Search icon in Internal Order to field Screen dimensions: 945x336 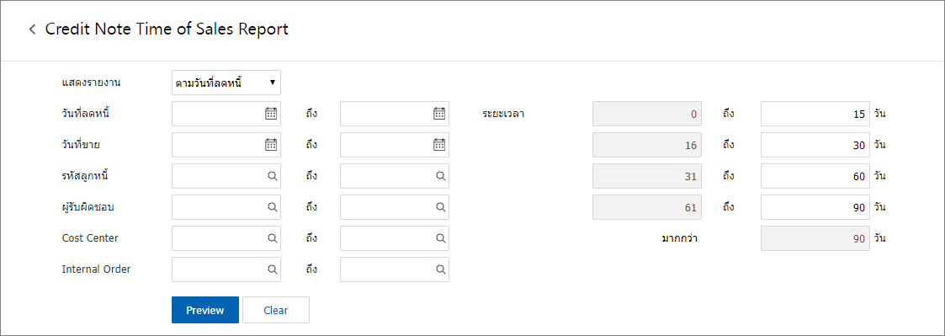click(x=441, y=269)
